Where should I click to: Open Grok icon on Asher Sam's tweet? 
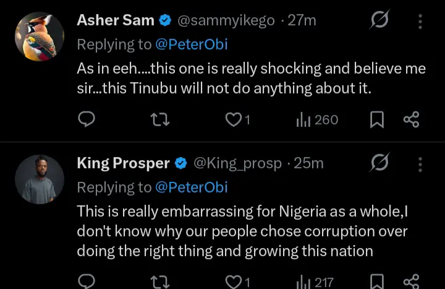coord(379,22)
